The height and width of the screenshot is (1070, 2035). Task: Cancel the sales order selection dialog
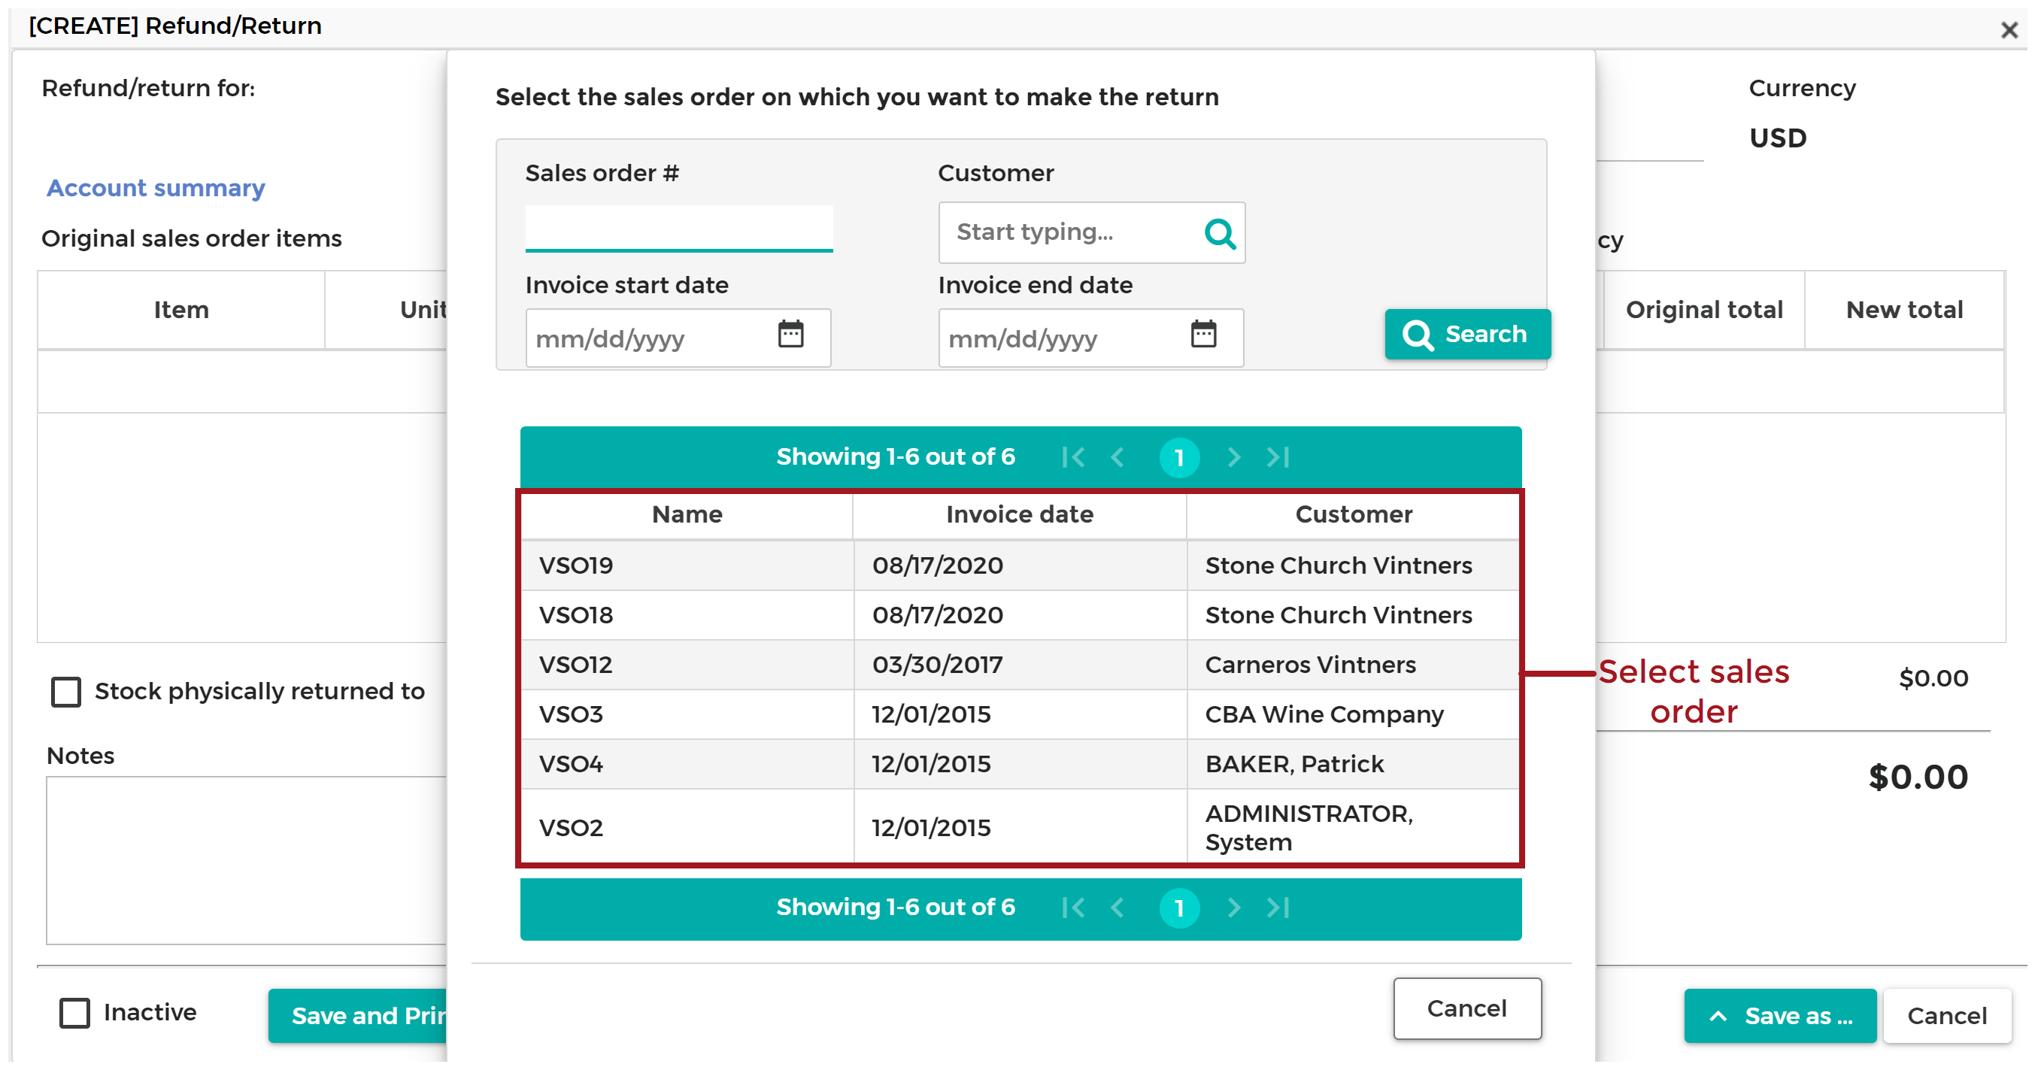pyautogui.click(x=1467, y=1009)
